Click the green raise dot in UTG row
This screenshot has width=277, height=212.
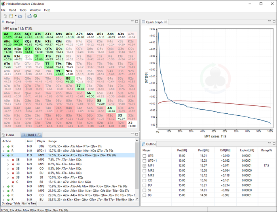pyautogui.click(x=8, y=147)
